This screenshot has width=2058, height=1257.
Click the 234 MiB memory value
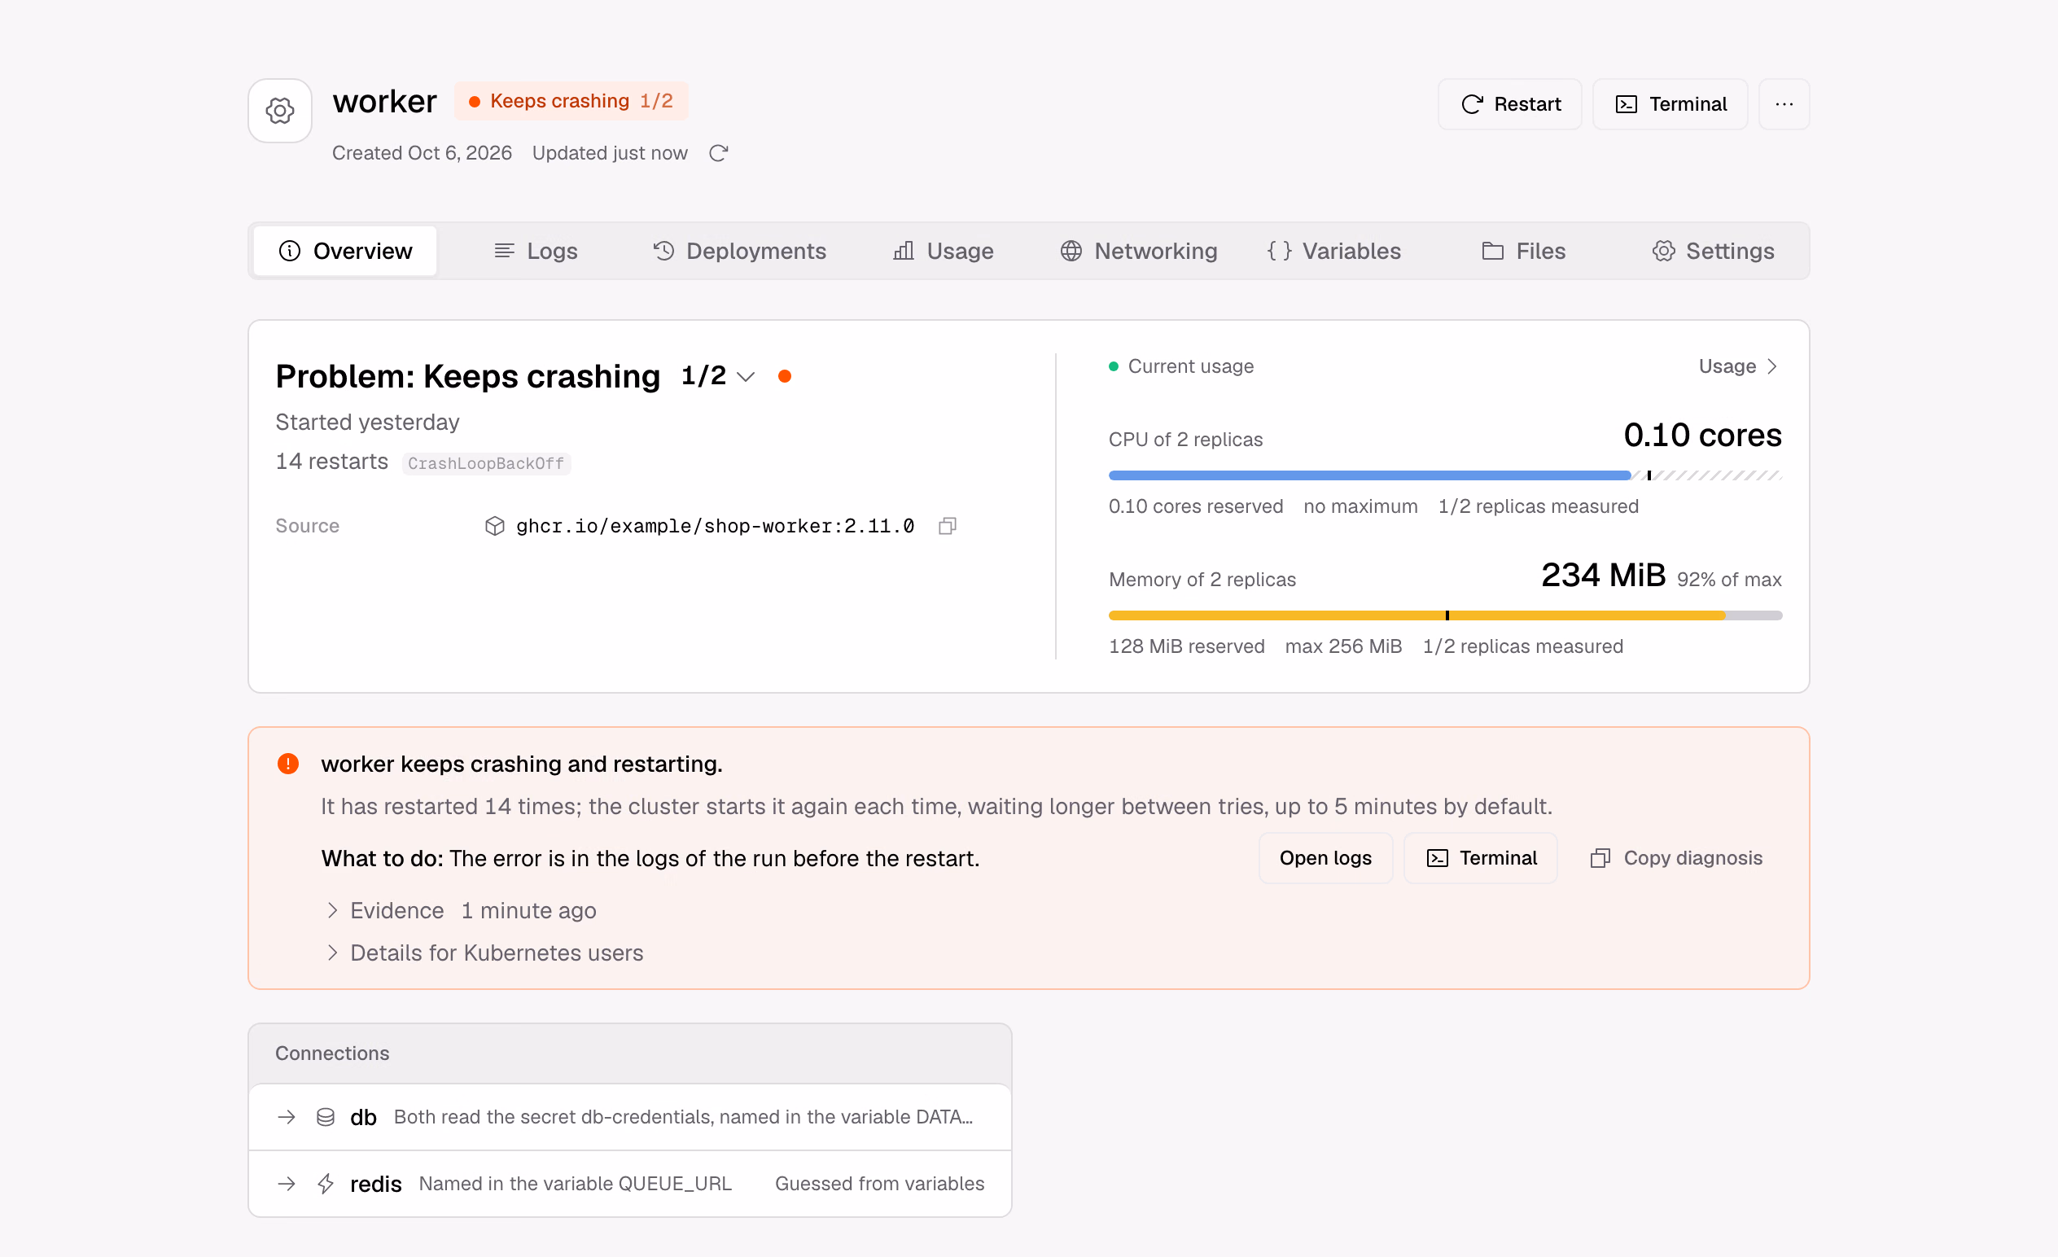click(1603, 575)
